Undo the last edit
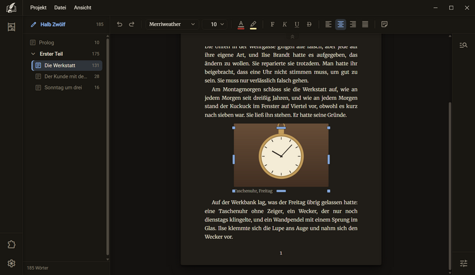The image size is (475, 275). point(119,24)
